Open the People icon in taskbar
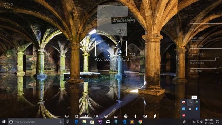The height and width of the screenshot is (125, 222). click(184, 122)
